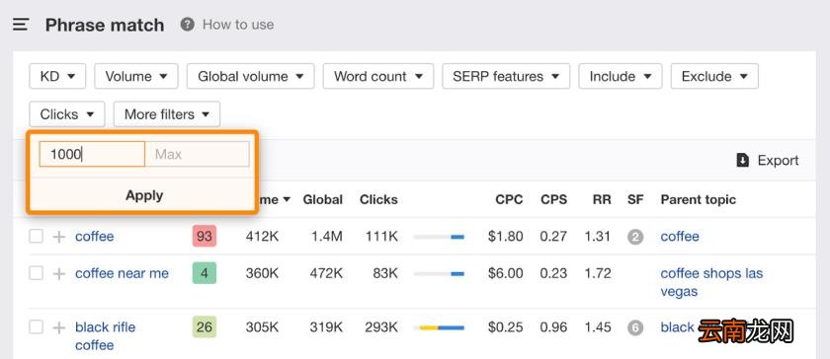Tick the checkbox for coffee near me
Viewport: 830px width, 359px height.
tap(36, 273)
